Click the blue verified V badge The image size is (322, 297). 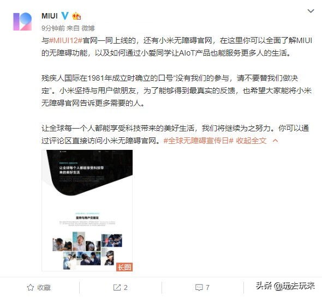pos(65,16)
